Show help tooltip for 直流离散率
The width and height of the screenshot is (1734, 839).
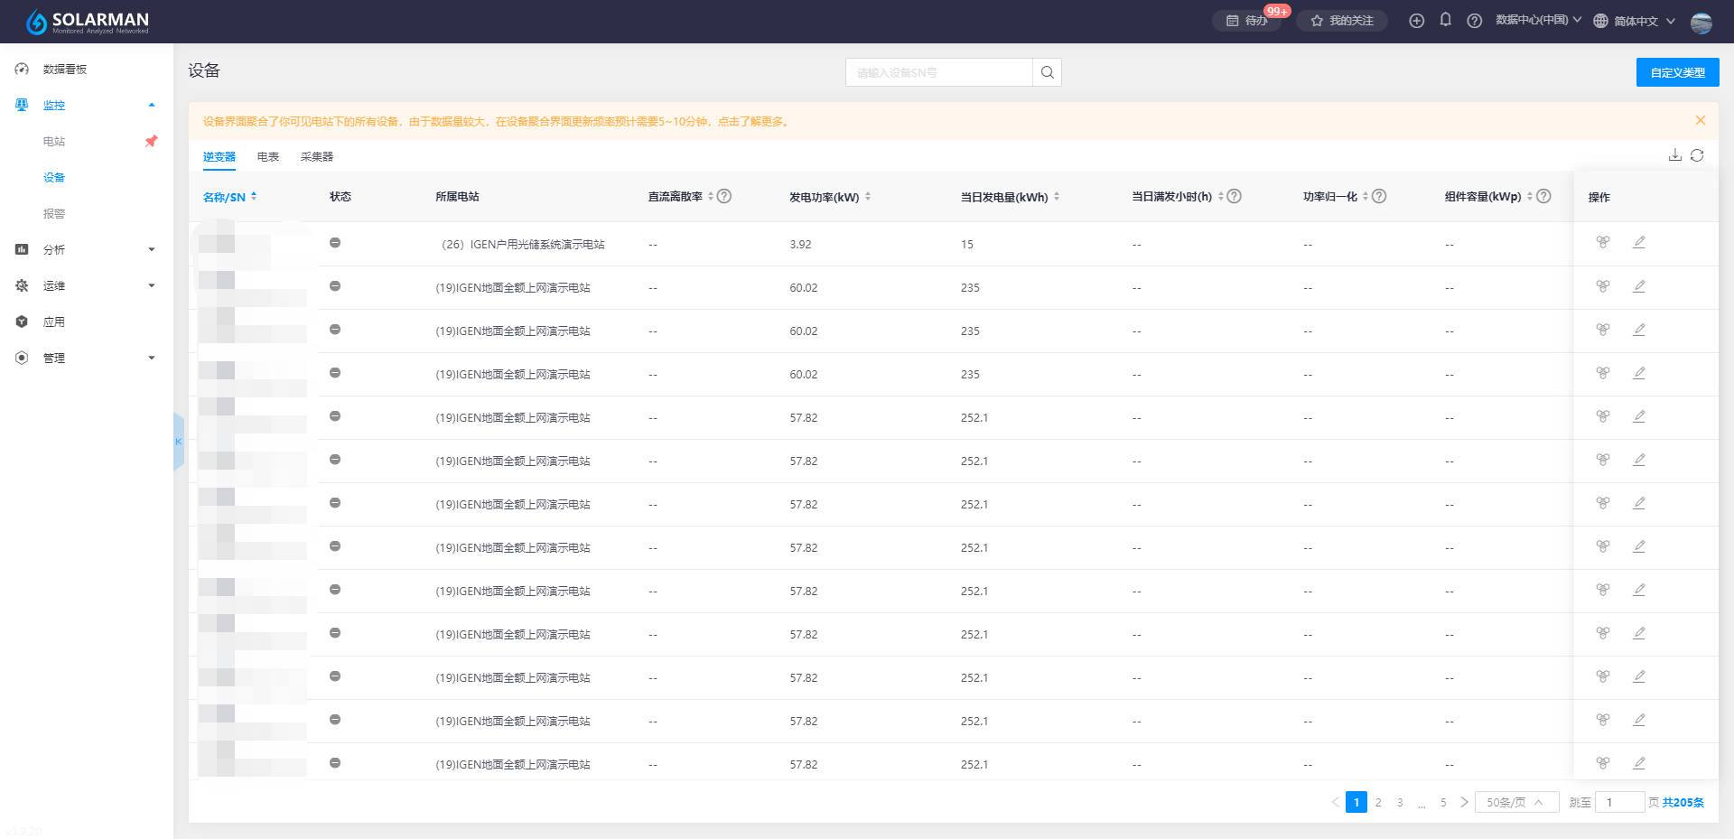(724, 196)
